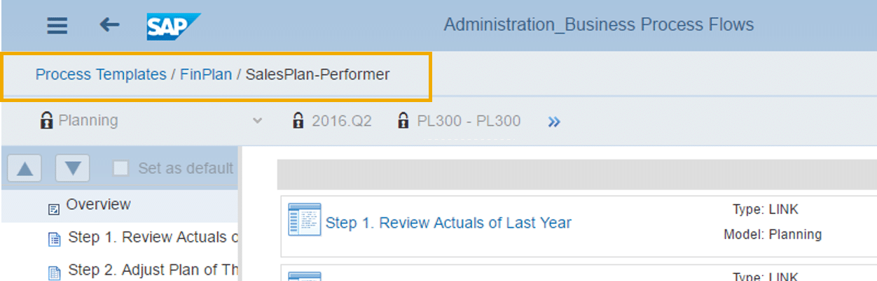Go to FinPlan breadcrumb link
This screenshot has width=877, height=281.
coord(206,74)
